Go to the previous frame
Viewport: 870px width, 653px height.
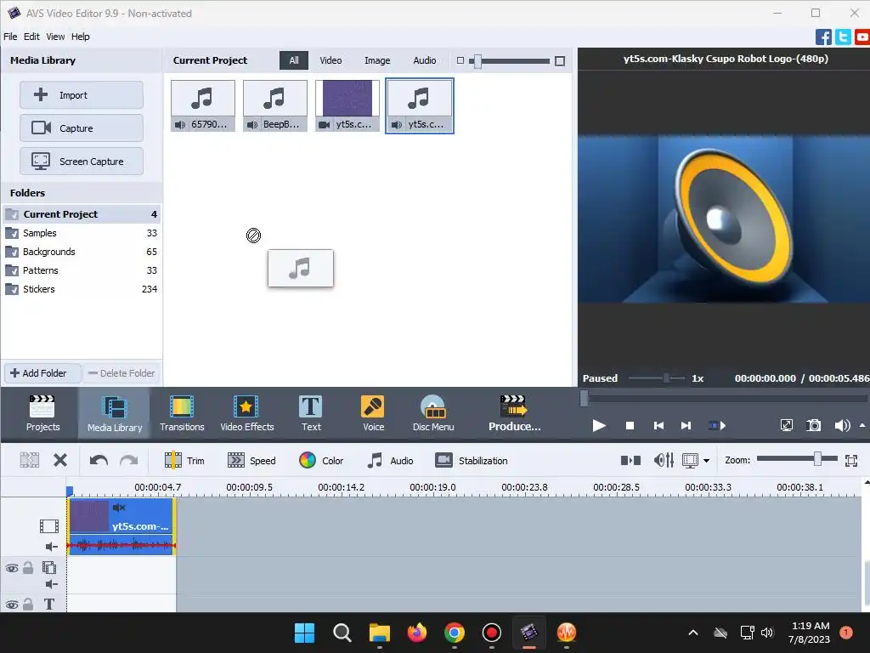658,425
